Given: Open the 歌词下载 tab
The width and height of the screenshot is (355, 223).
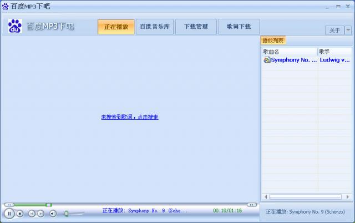Looking at the screenshot, I should 239,27.
